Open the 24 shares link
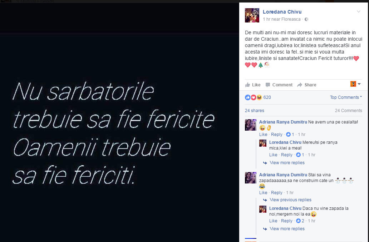 click(x=254, y=110)
